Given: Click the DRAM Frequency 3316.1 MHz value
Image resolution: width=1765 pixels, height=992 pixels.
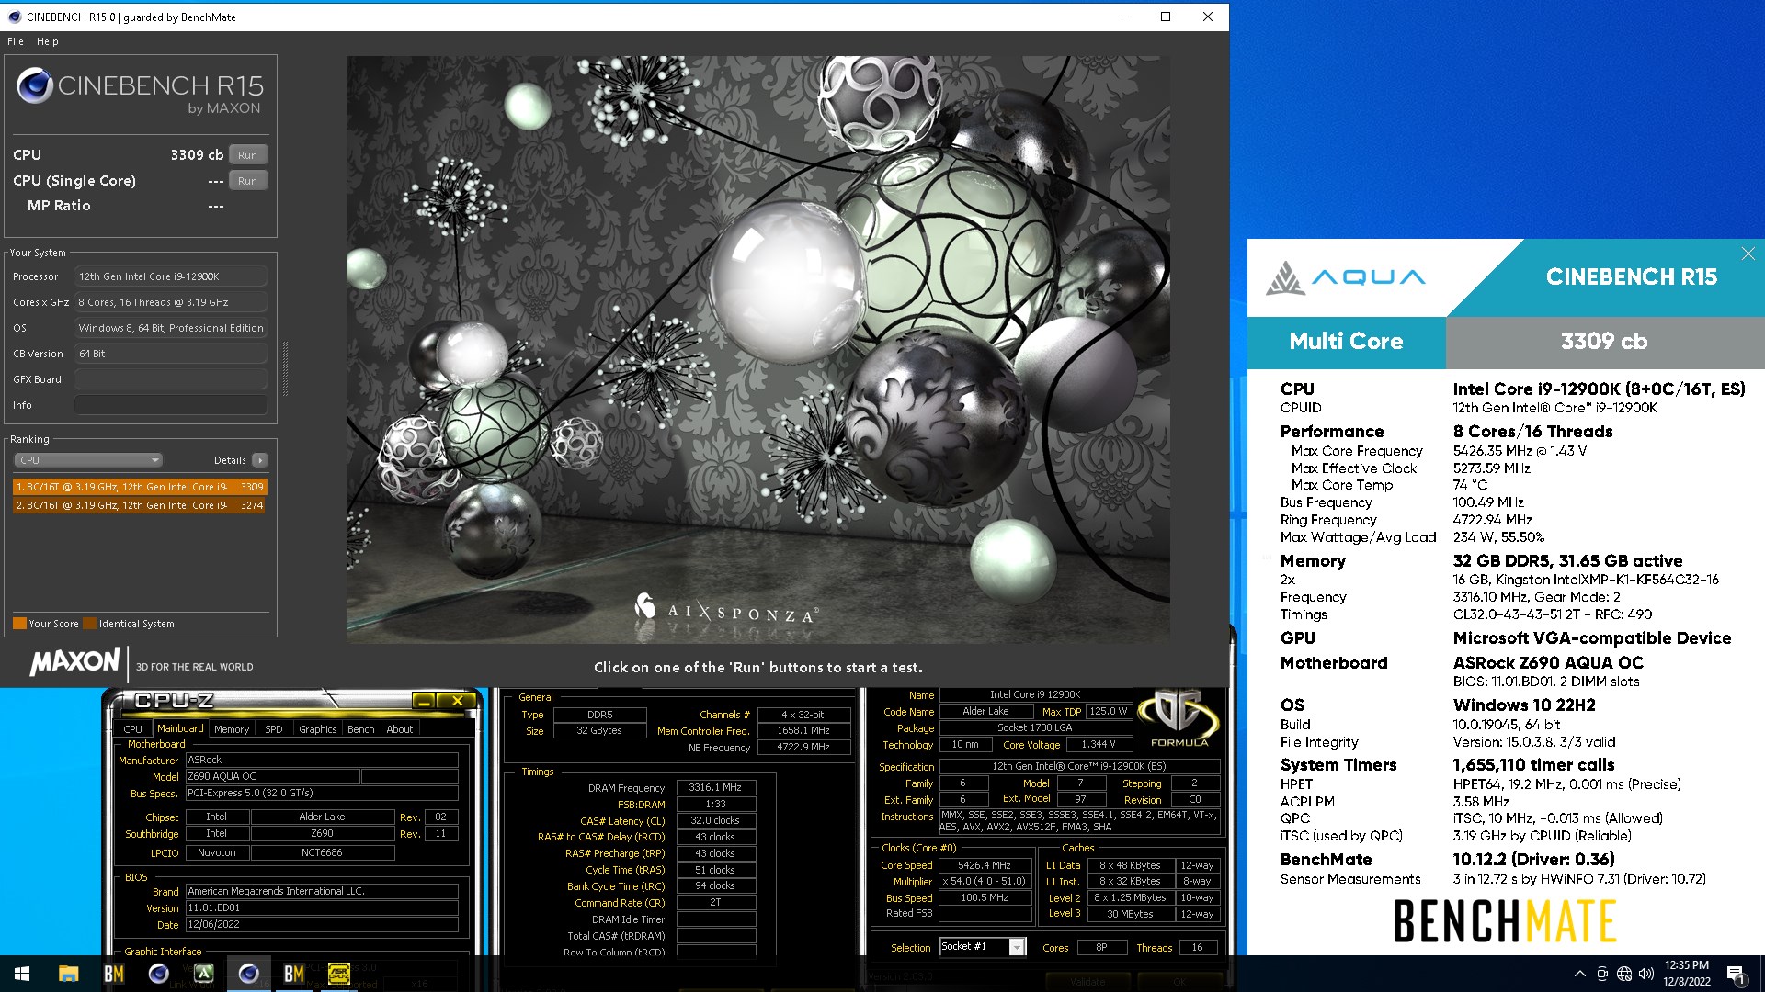Looking at the screenshot, I should [715, 787].
